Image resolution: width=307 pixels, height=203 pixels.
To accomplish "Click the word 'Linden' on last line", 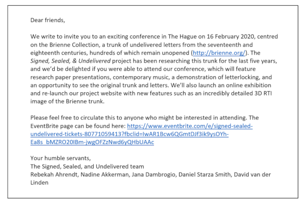I will pos(39,182).
